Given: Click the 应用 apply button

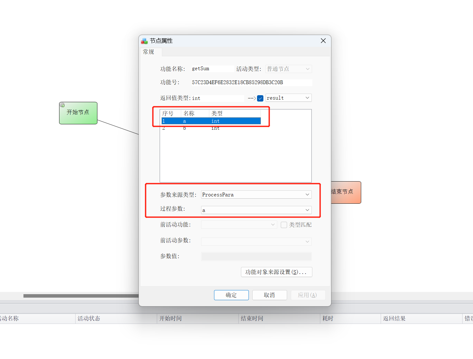Looking at the screenshot, I should coord(308,295).
